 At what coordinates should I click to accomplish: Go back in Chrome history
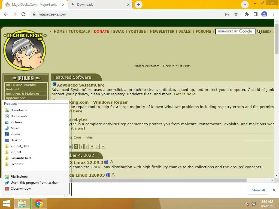[x=6, y=14]
